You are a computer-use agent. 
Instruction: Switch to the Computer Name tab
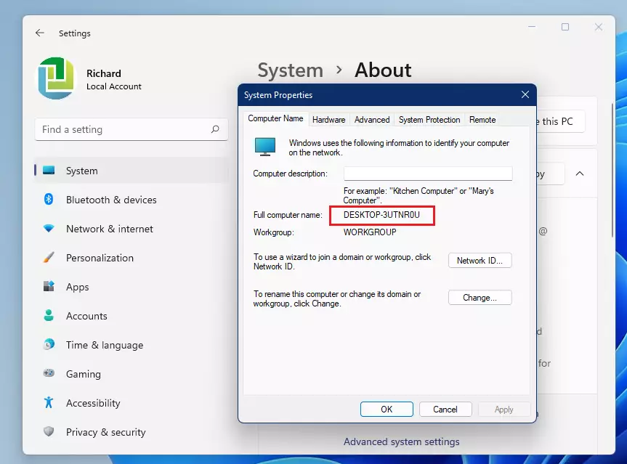275,118
